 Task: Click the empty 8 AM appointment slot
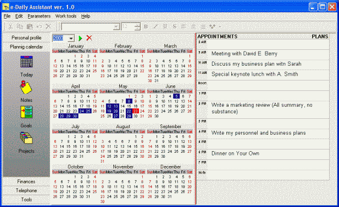(268, 44)
